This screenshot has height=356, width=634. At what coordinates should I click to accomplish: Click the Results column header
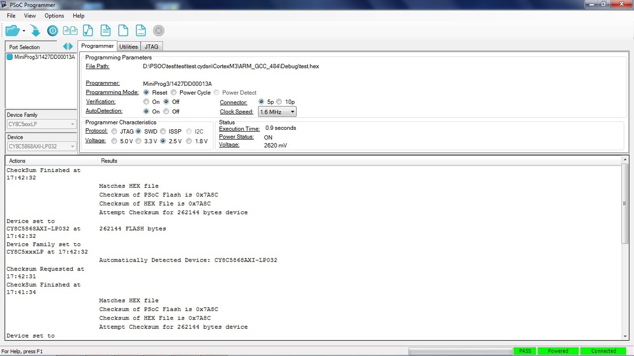tap(359, 161)
